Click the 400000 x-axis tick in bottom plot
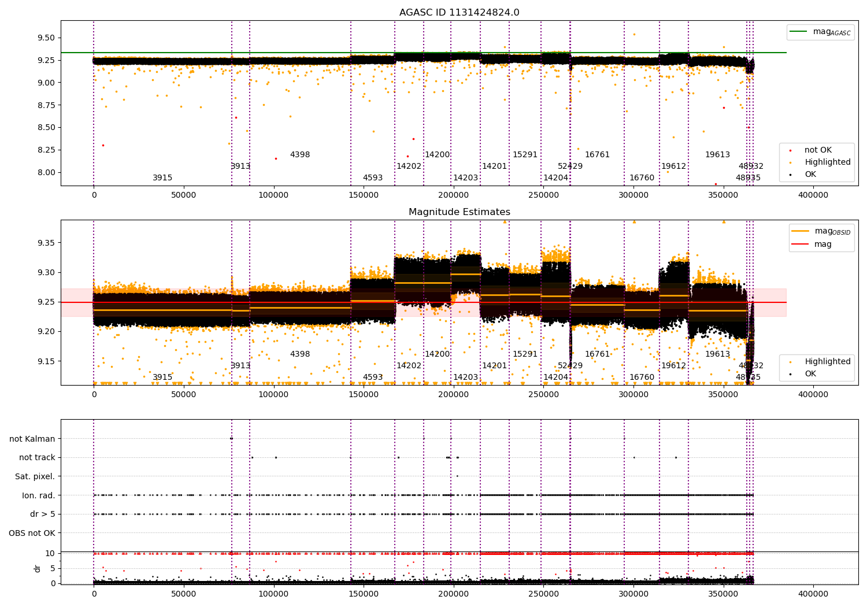The width and height of the screenshot is (867, 607). [813, 594]
